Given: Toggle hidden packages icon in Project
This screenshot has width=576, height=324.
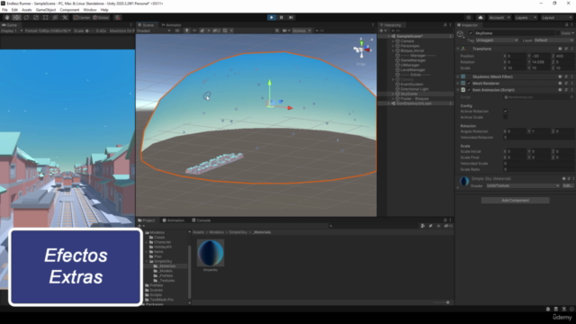Looking at the screenshot, I should 448,226.
